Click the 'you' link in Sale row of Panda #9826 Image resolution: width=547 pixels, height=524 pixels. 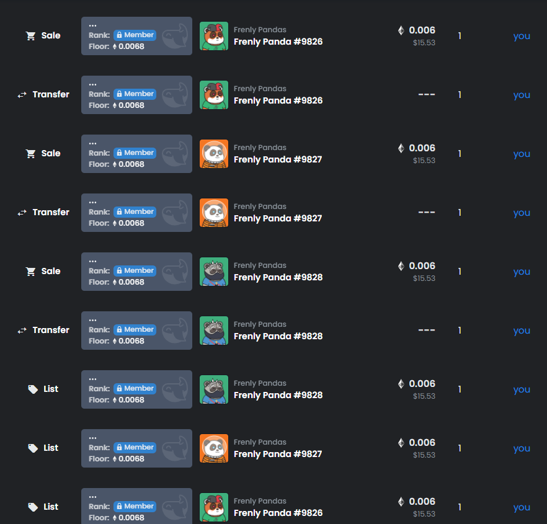[522, 37]
